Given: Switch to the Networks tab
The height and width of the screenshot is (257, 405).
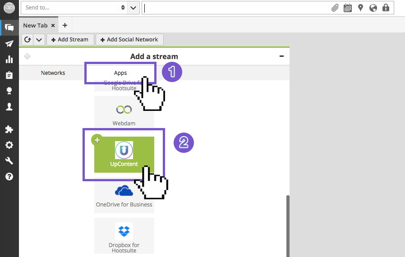Looking at the screenshot, I should click(53, 73).
